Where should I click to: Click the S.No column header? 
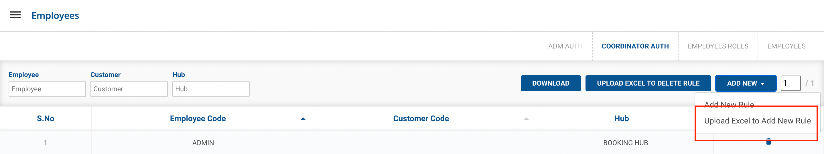point(46,119)
